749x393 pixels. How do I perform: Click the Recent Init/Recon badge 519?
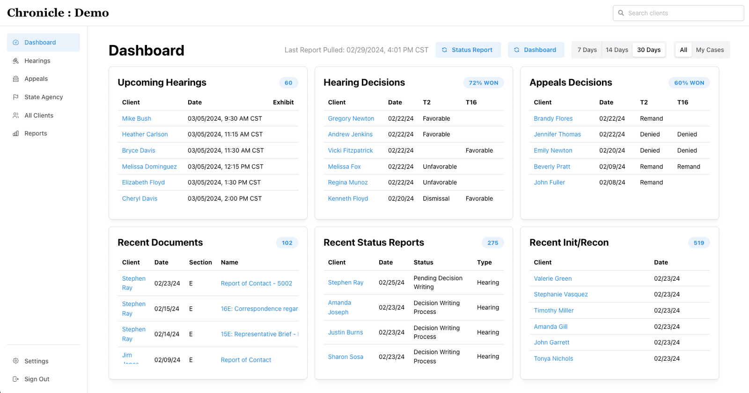[x=699, y=243]
